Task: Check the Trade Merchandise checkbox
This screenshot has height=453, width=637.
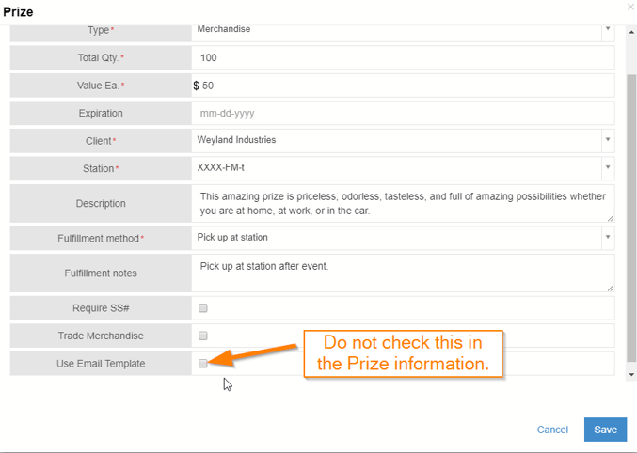Action: tap(202, 336)
